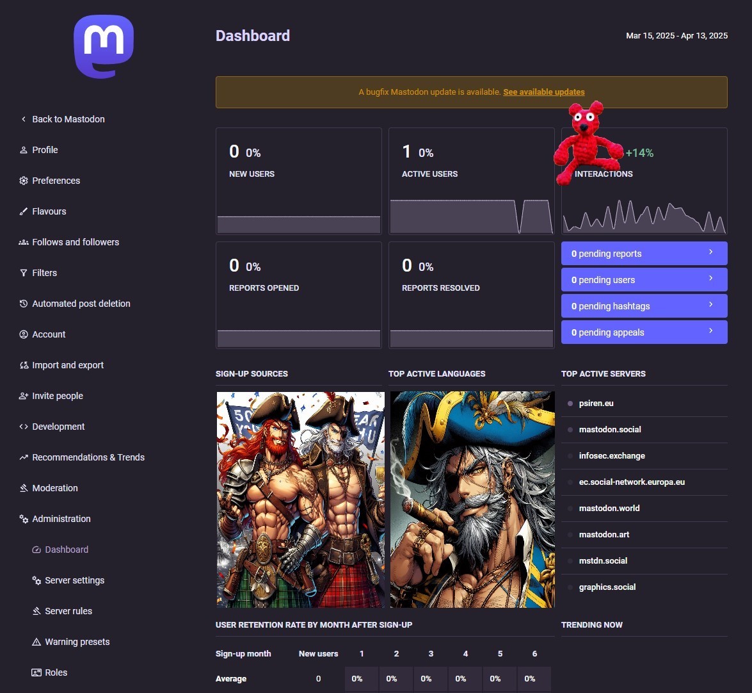Click the Account circle icon
The height and width of the screenshot is (693, 752).
[24, 334]
